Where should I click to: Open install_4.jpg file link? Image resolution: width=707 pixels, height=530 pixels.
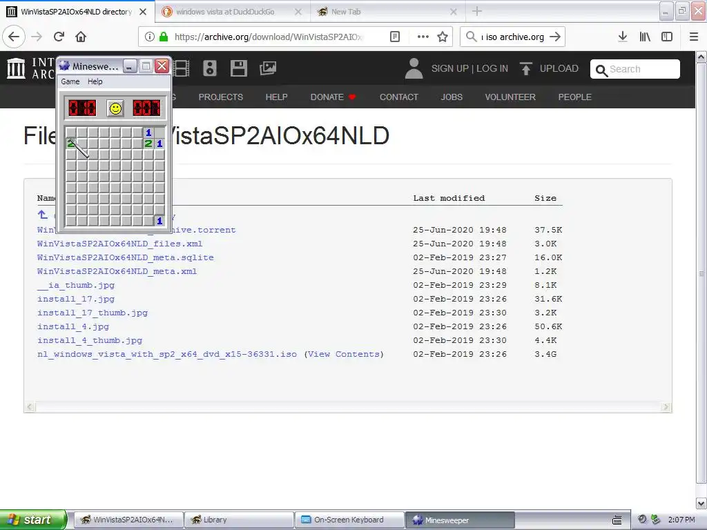(73, 326)
